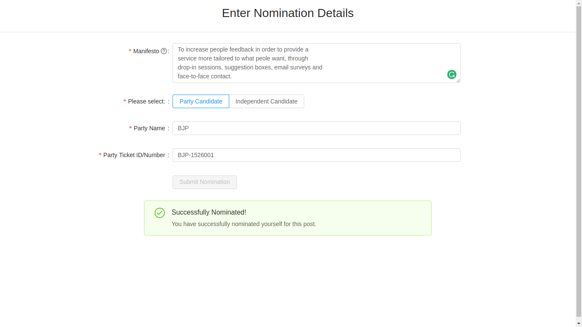
Task: Focus the Manifesto text area
Action: 316,63
